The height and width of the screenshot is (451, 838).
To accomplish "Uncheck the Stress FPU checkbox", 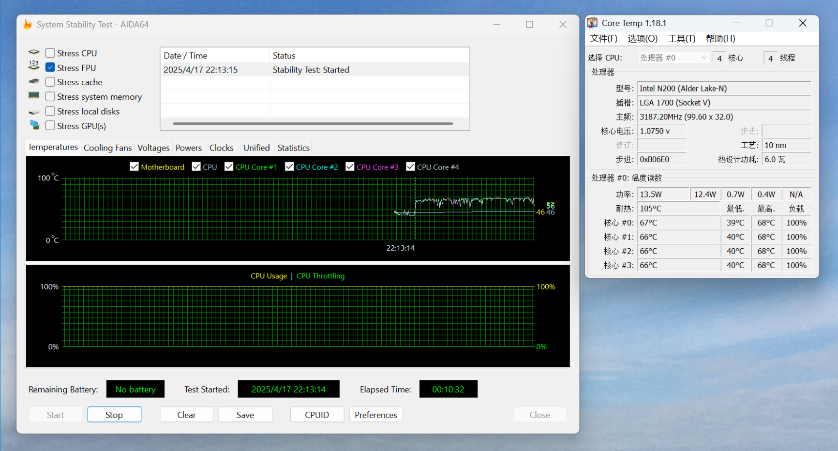I will point(50,67).
